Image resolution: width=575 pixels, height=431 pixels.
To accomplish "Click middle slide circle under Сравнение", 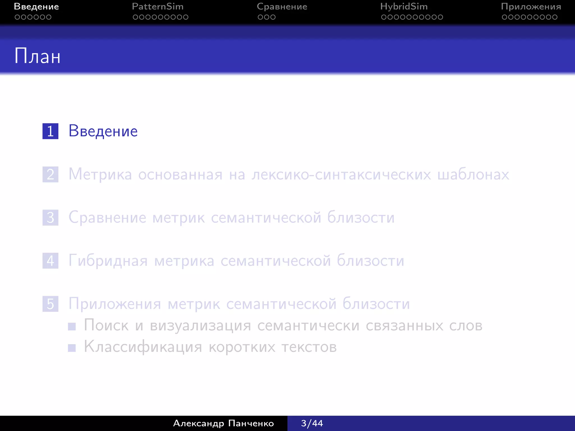I will tap(267, 17).
